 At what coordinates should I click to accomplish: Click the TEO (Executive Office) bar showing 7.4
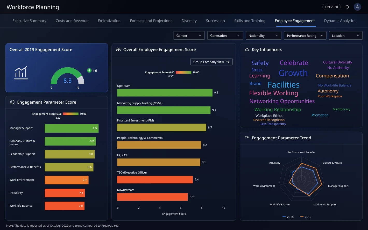[x=155, y=179]
